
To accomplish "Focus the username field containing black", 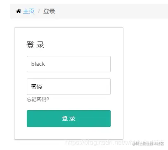I will pyautogui.click(x=69, y=64).
